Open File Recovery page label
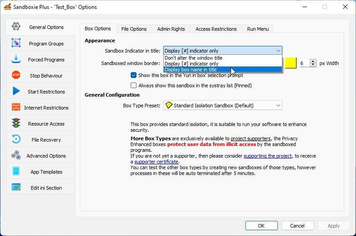Screen dimensions: 356x236 point(46,140)
